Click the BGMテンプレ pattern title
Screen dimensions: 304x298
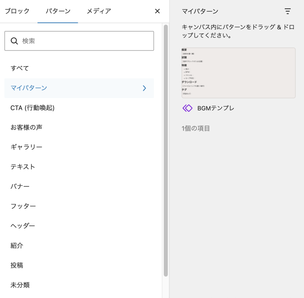[x=216, y=108]
